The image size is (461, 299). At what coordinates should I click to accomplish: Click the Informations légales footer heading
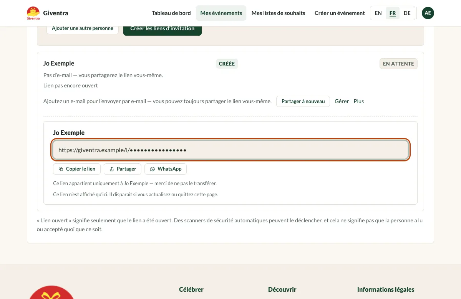point(386,290)
